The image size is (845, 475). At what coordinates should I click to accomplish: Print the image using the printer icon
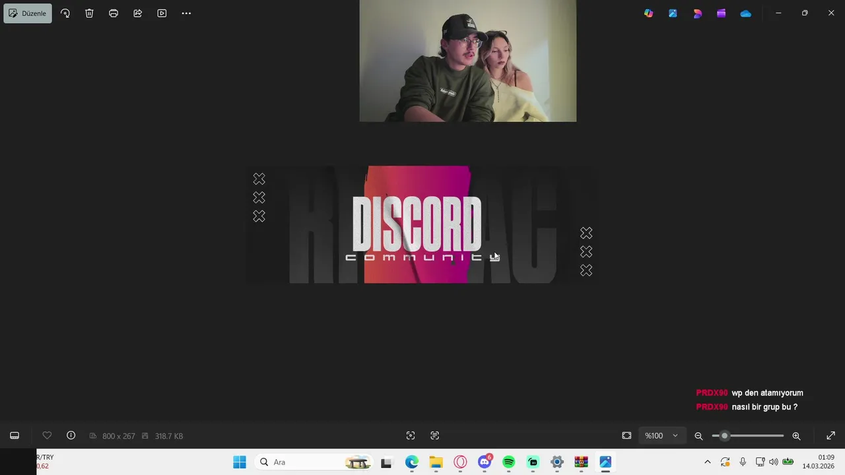pos(114,13)
